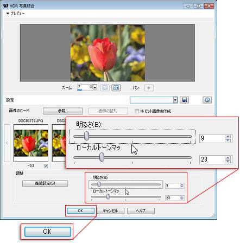The image size is (240, 243).
Task: Click the HDR dialog title bar icon
Action: click(x=5, y=5)
